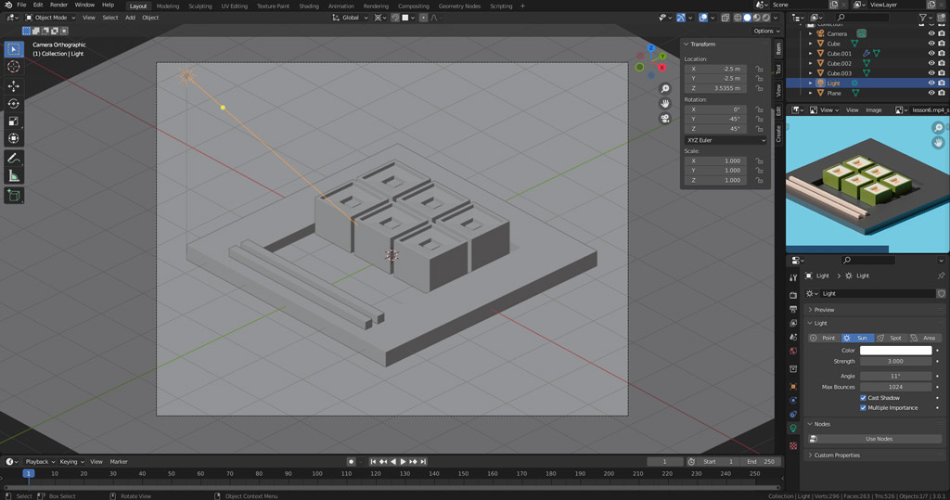Select the Annotate tool
The image size is (950, 500).
(x=14, y=158)
